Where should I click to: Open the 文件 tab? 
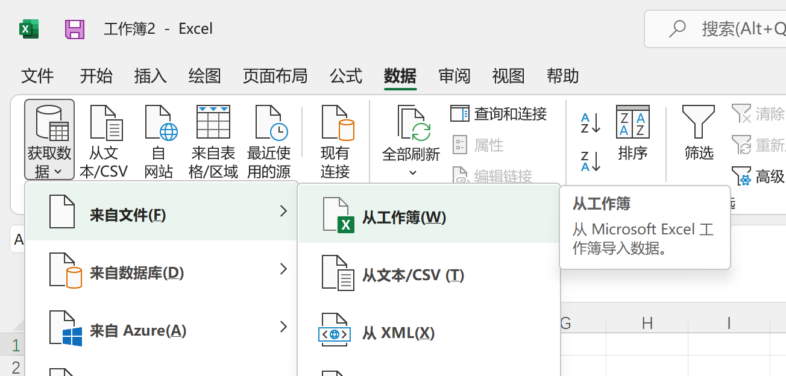click(37, 76)
